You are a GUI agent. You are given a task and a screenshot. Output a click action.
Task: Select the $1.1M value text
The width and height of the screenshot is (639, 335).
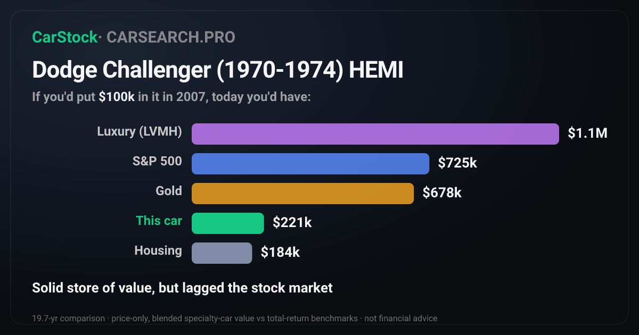(x=587, y=133)
